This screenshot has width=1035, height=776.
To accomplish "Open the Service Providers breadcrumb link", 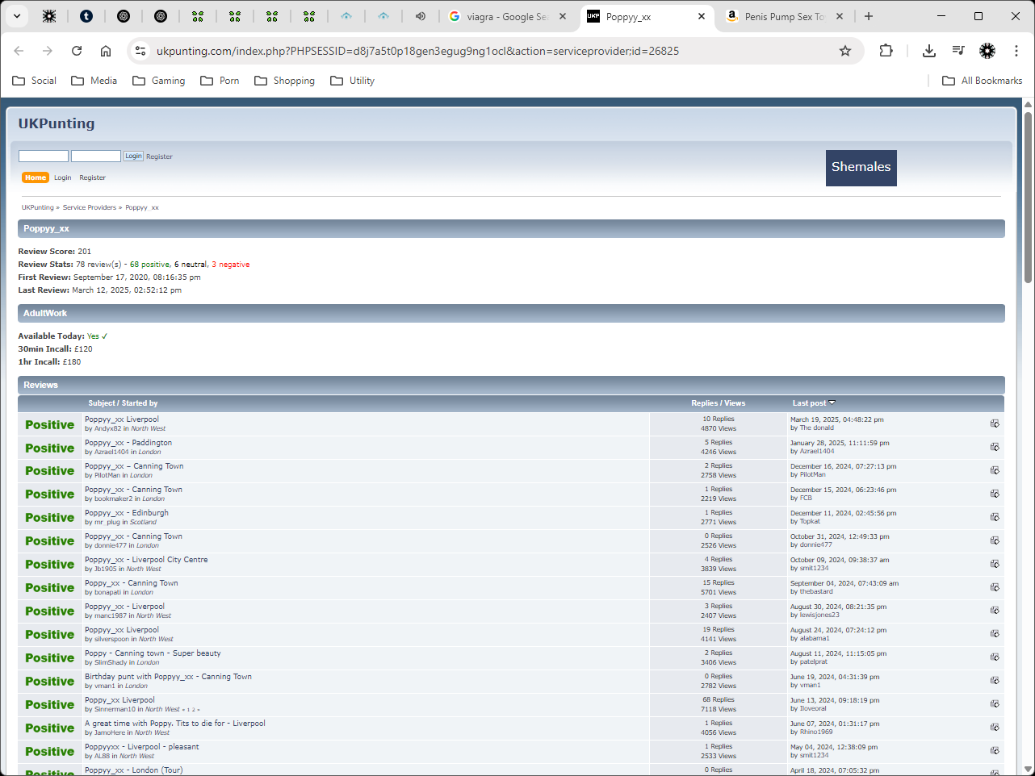I will [90, 207].
